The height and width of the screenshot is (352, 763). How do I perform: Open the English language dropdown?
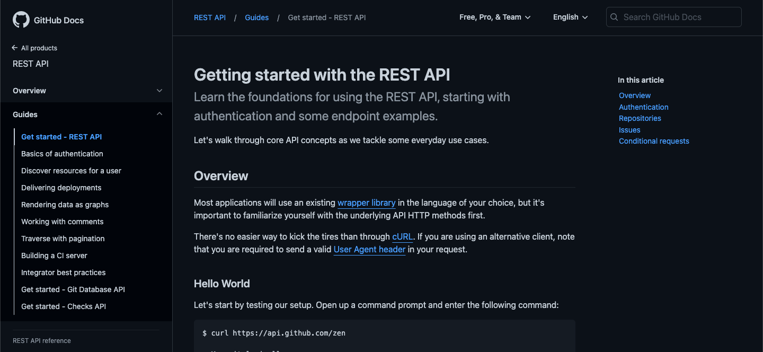coord(570,17)
